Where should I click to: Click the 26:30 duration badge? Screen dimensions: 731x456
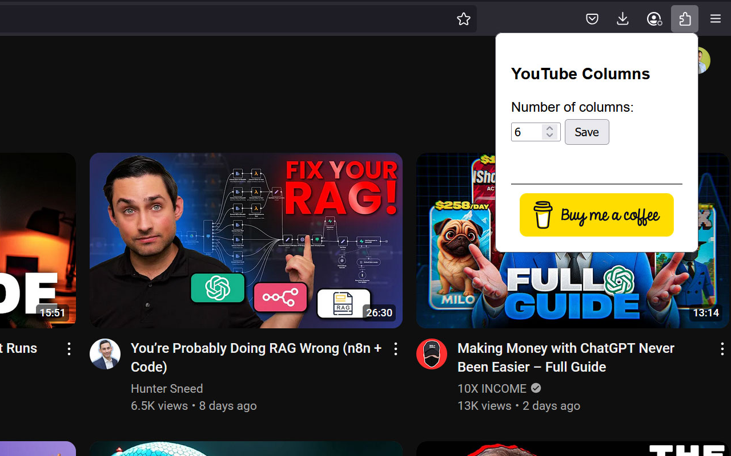pos(379,313)
